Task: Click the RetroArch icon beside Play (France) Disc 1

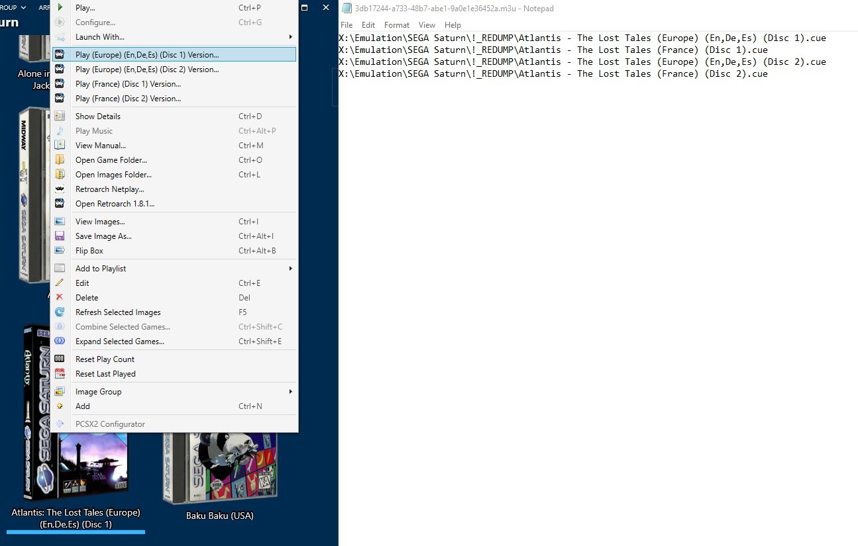Action: point(60,84)
